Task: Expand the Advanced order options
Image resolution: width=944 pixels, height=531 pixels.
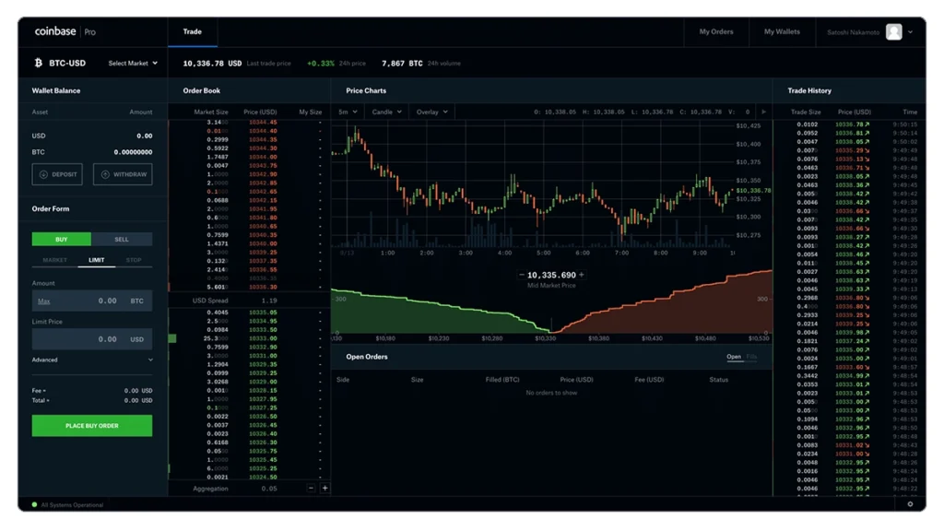Action: tap(92, 360)
